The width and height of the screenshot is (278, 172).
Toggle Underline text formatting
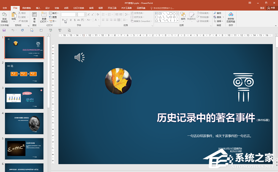pyautogui.click(x=71, y=20)
